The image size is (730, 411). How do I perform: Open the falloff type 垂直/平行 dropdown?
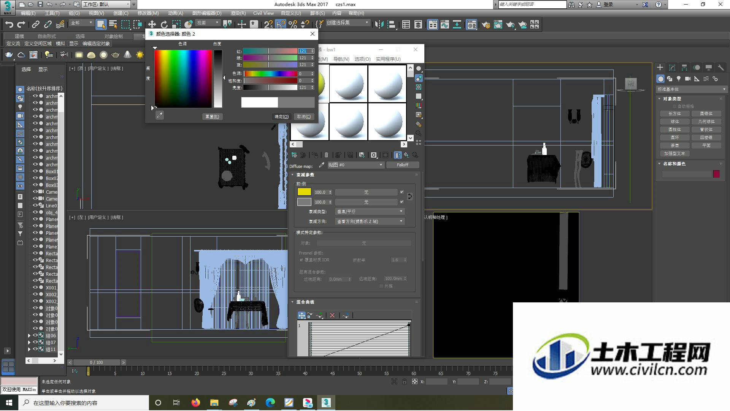point(370,212)
